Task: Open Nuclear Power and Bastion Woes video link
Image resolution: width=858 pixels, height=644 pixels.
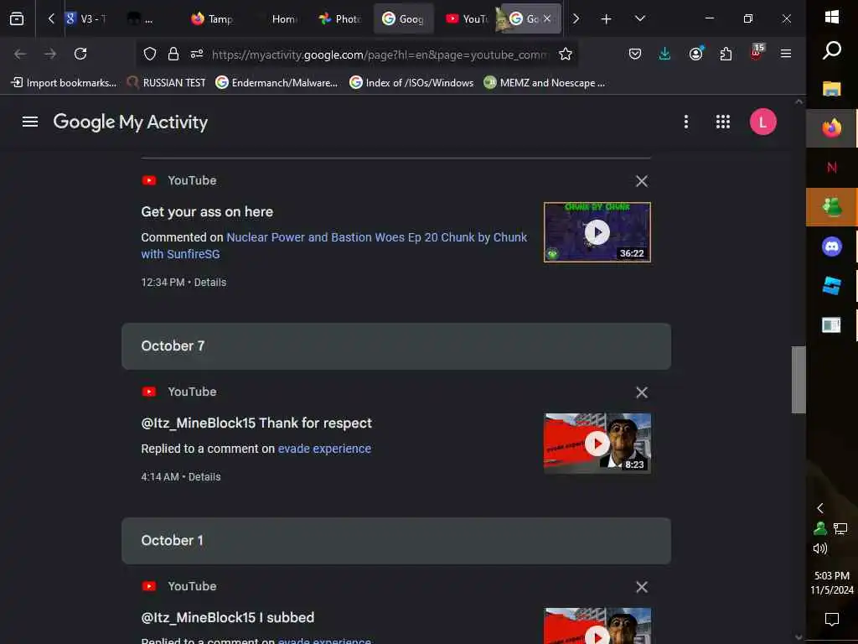Action: tap(333, 246)
